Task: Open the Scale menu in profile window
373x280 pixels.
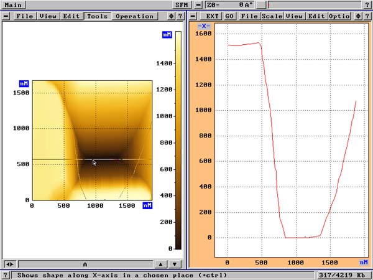Action: (x=272, y=16)
